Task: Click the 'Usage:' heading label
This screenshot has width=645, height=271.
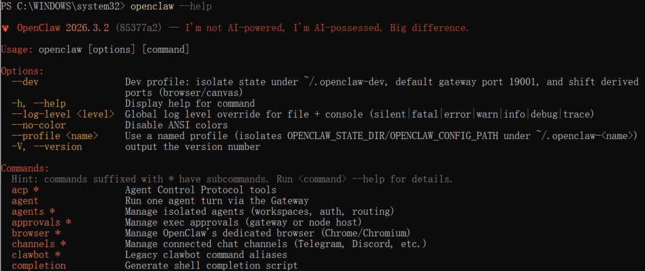Action: point(17,50)
